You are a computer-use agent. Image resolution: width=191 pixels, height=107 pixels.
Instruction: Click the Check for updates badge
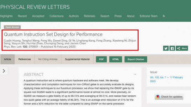tap(169, 97)
